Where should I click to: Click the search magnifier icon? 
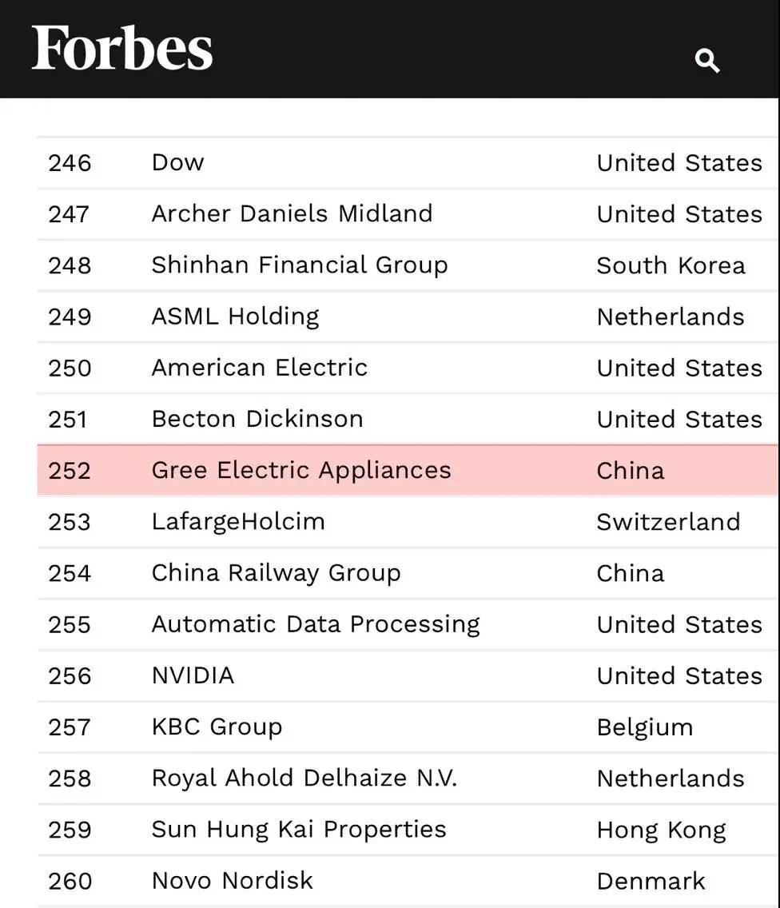pos(707,60)
